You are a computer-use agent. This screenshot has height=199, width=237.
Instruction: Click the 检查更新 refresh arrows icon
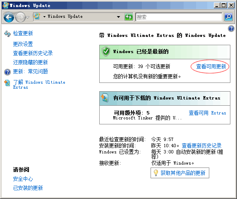click(7, 34)
